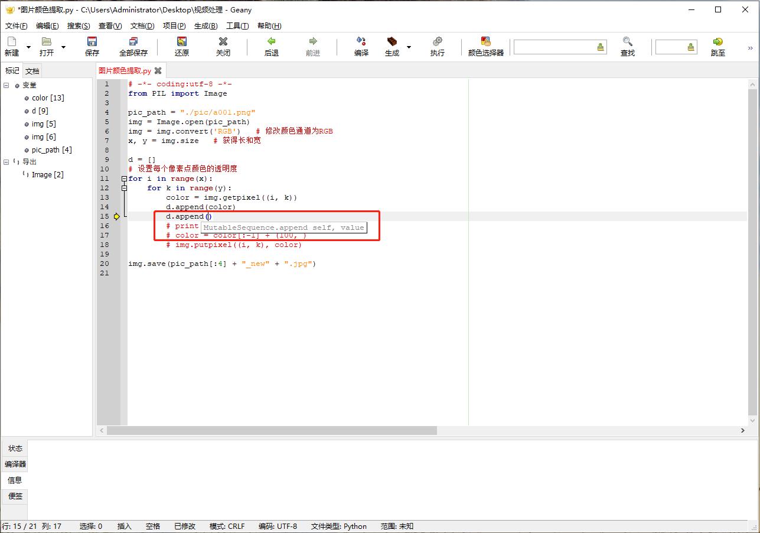
Task: Click the 查找 magnifier icon
Action: 628,41
